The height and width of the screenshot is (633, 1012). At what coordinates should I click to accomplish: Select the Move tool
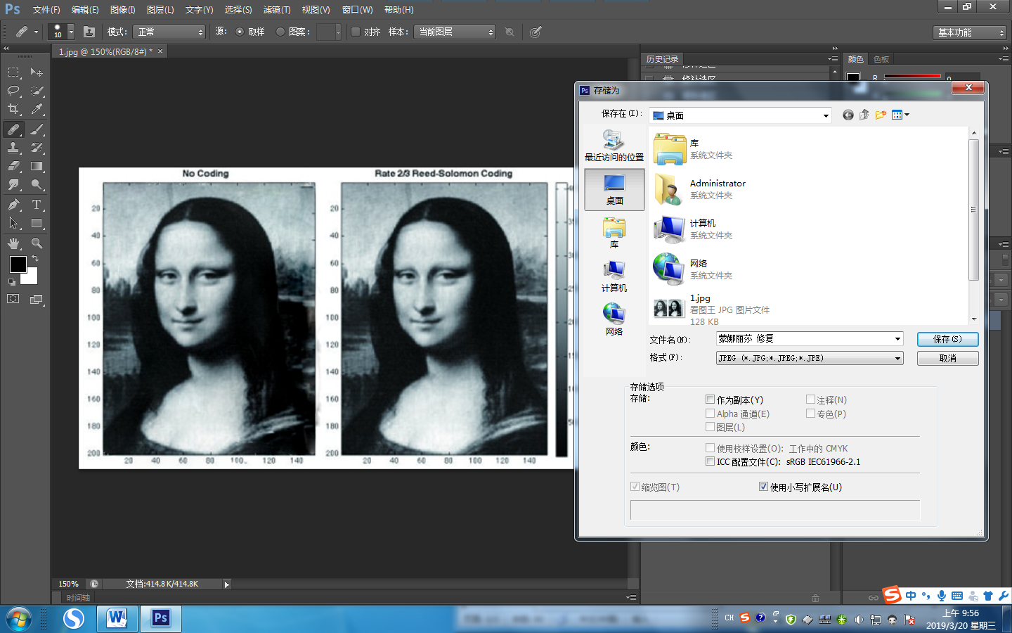(37, 72)
